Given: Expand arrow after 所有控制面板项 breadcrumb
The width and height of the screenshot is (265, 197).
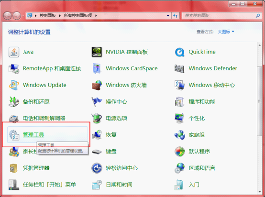Looking at the screenshot, I should coord(96,16).
